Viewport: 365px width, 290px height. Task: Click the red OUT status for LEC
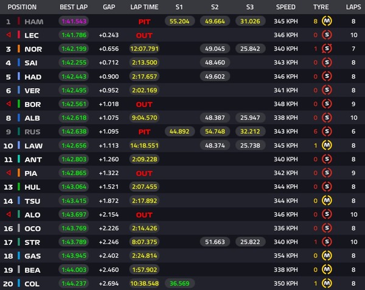pyautogui.click(x=144, y=35)
